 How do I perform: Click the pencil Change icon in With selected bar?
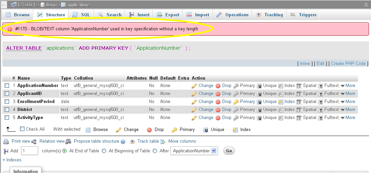point(119,130)
